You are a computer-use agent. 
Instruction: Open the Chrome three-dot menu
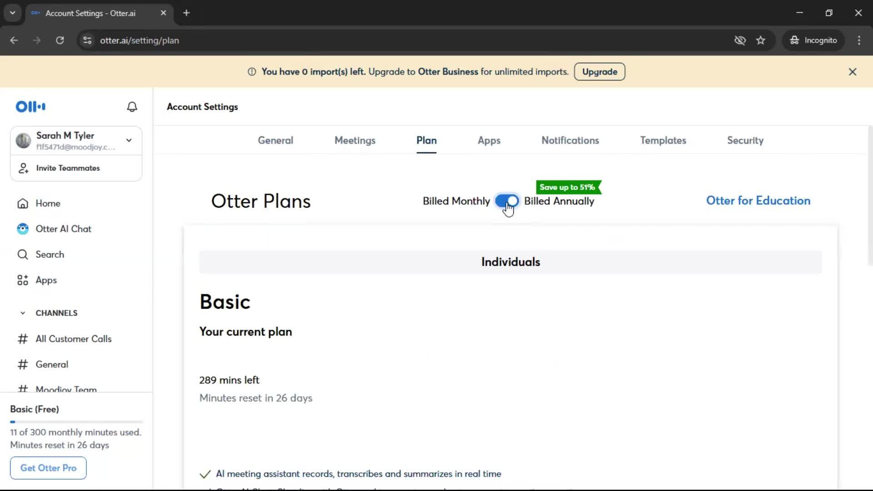coord(859,40)
